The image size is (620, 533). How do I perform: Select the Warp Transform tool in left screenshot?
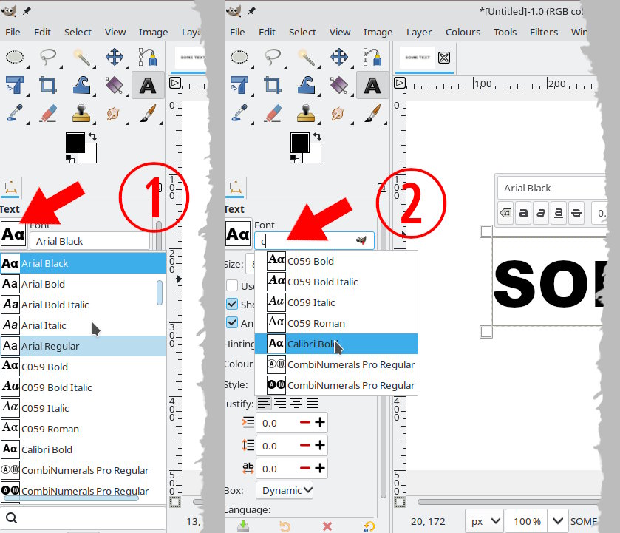[x=81, y=86]
